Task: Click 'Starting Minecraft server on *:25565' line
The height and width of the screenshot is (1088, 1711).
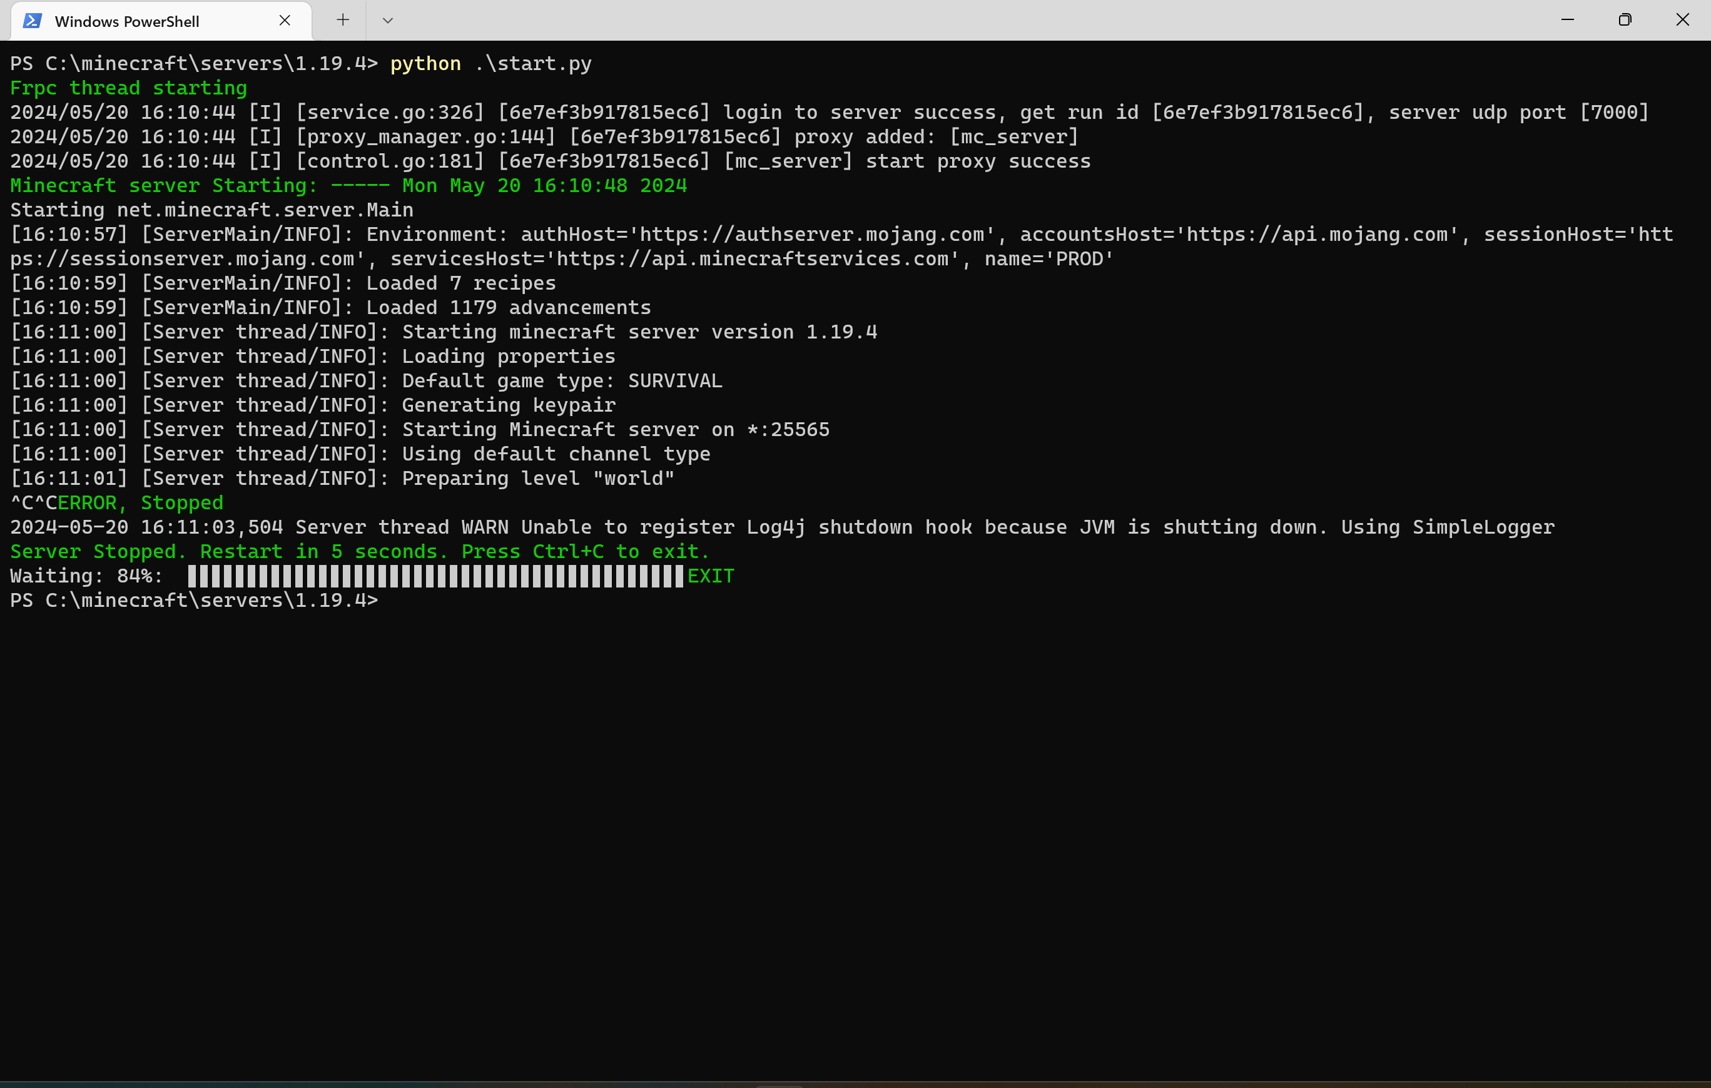Action: click(420, 429)
